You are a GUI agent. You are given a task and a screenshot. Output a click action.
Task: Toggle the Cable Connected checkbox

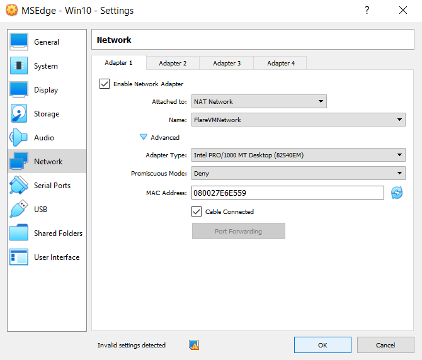[197, 211]
